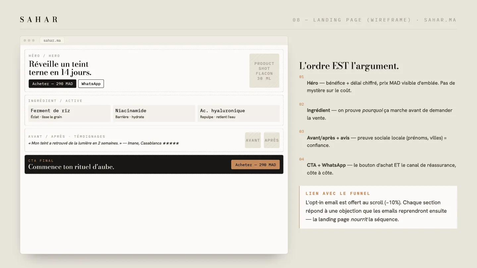
Task: Click the Product Shot Flacon 30 ML placeholder
Action: tap(264, 71)
